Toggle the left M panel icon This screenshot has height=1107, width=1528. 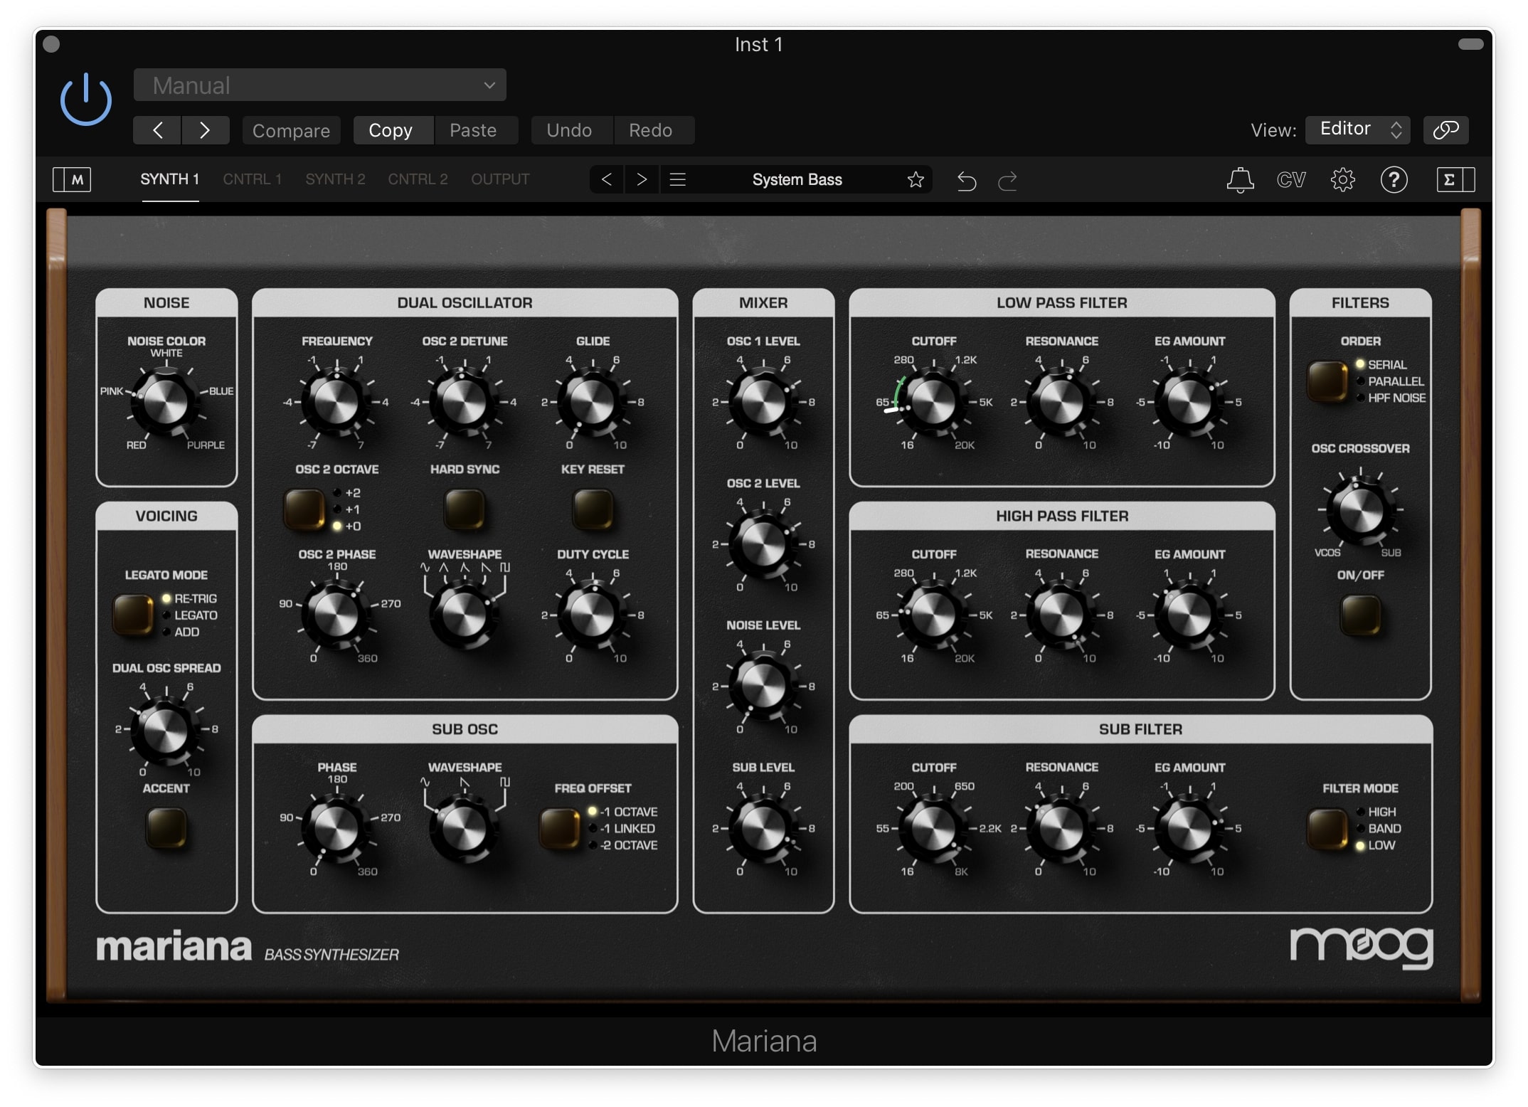pyautogui.click(x=72, y=180)
